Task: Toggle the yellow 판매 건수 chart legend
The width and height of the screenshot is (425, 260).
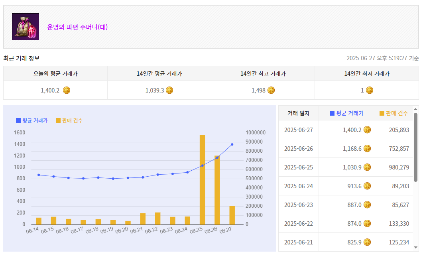Action: click(x=69, y=120)
